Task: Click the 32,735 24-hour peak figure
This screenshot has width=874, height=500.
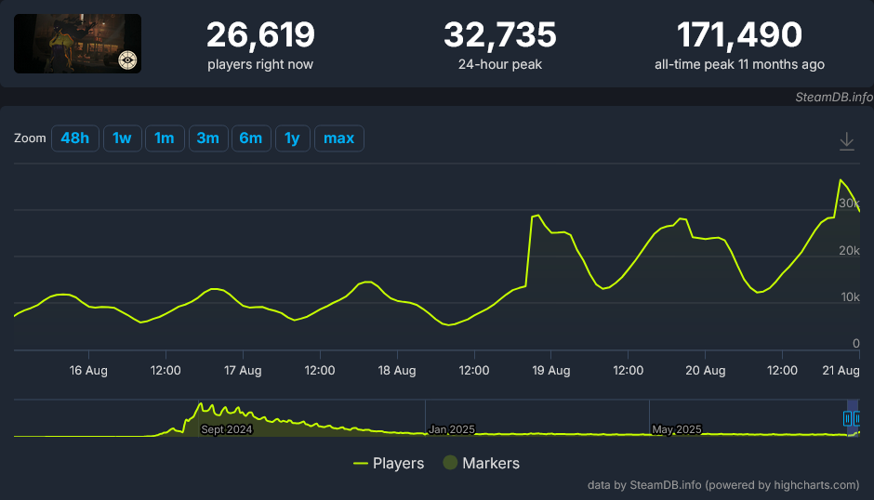Action: [500, 34]
